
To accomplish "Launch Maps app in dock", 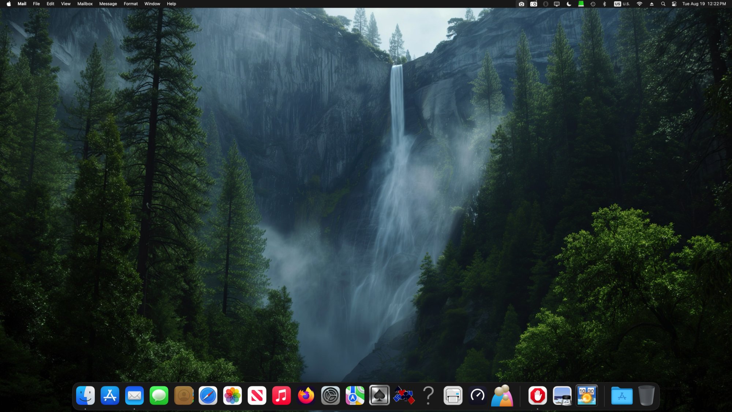I will tap(355, 396).
